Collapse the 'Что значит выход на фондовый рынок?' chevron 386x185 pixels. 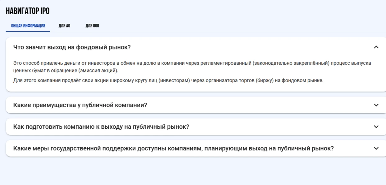tap(376, 47)
